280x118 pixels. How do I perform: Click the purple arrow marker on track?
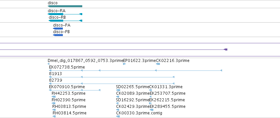(x=225, y=49)
